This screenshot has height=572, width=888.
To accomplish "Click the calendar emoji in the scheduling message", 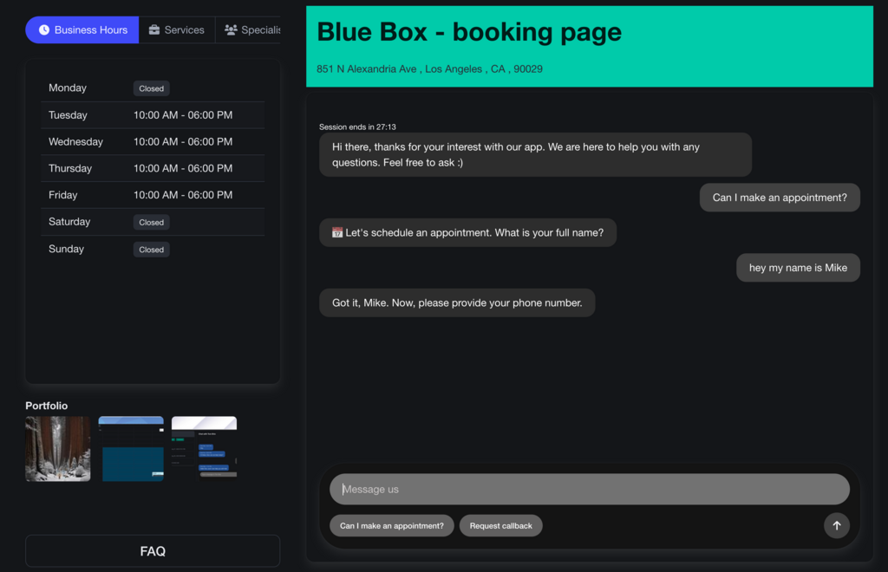I will click(x=337, y=232).
